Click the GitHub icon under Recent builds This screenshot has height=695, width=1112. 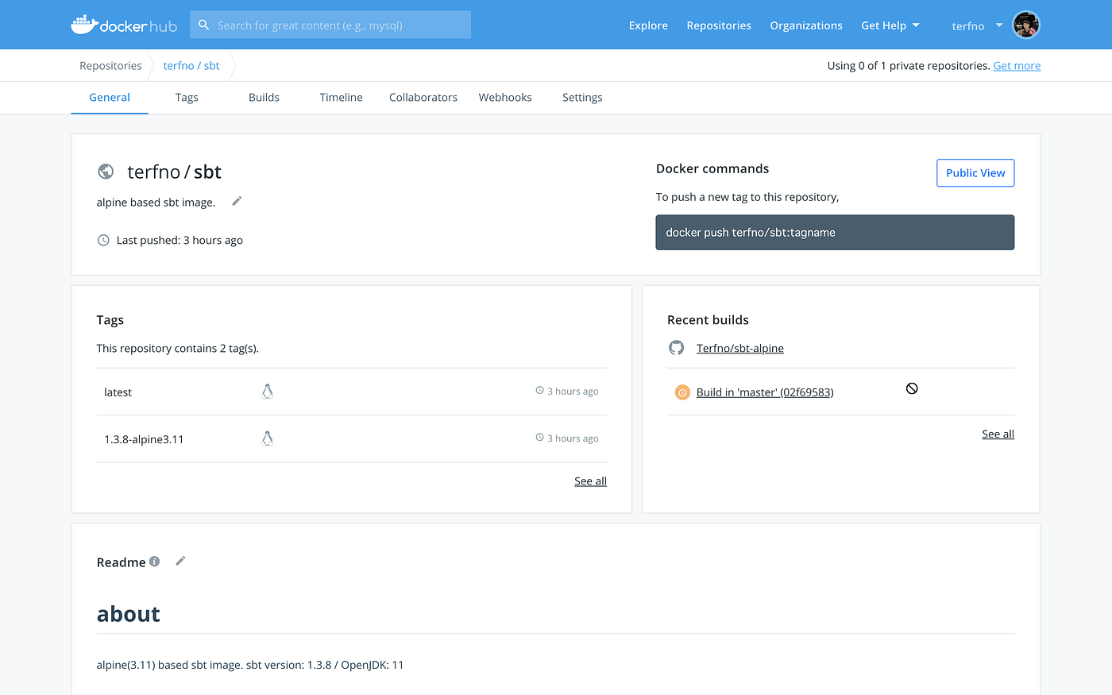tap(677, 348)
